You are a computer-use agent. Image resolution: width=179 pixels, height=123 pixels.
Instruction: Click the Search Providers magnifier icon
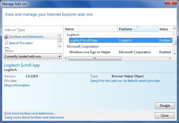pyautogui.click(x=6, y=43)
